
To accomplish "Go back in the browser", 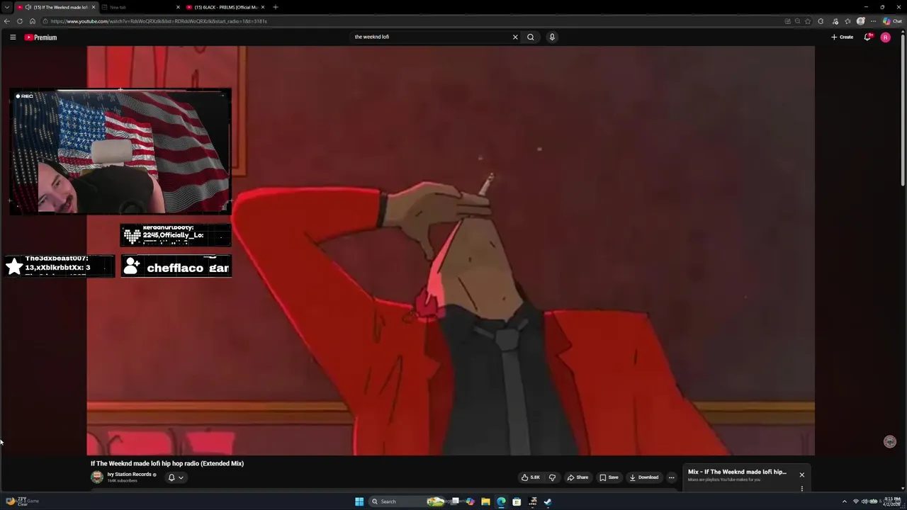I will coord(7,21).
